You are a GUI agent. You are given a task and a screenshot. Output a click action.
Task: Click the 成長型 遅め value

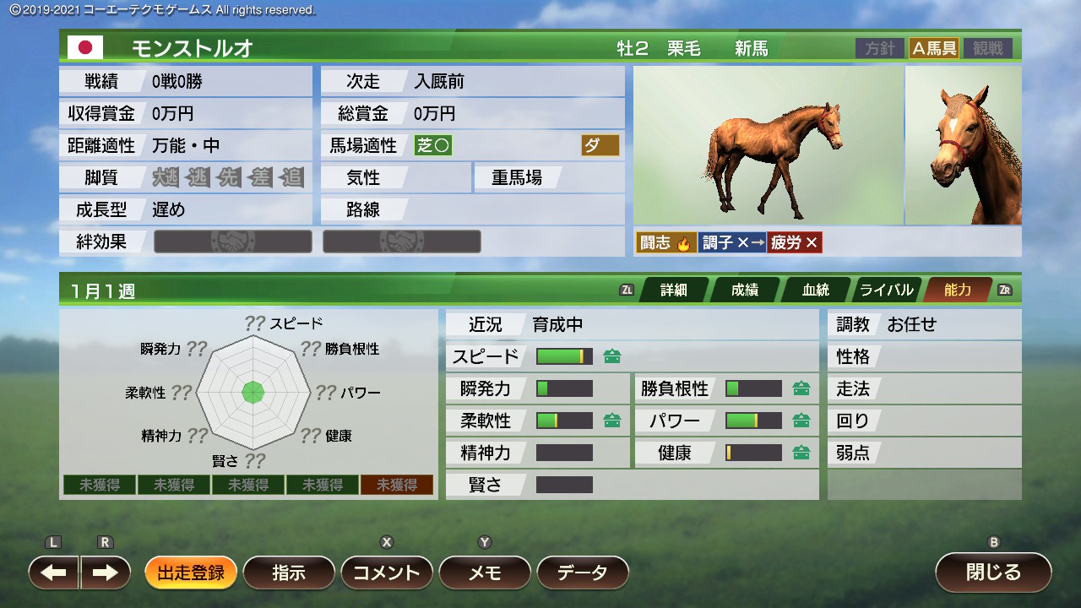pyautogui.click(x=168, y=209)
